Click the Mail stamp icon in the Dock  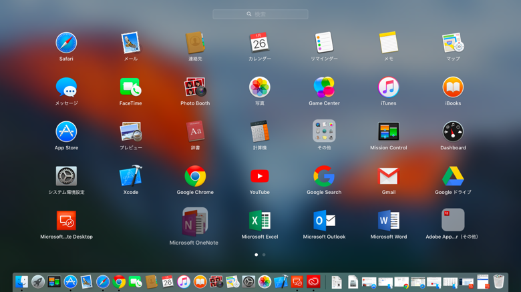click(86, 282)
